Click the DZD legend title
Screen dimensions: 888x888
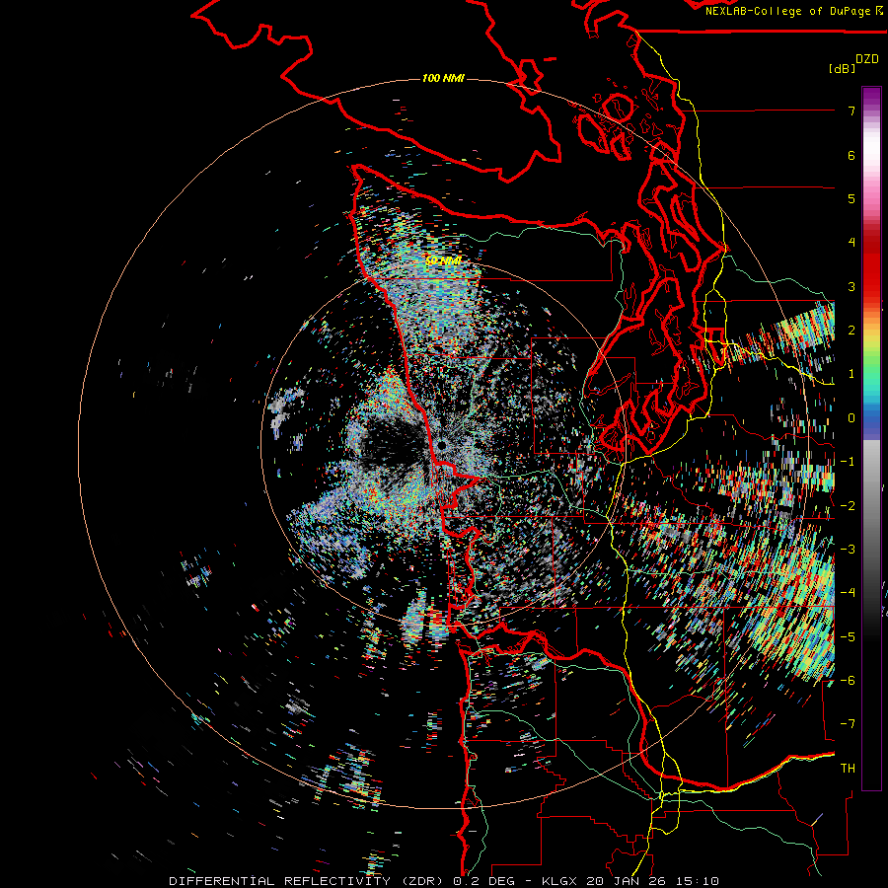867,59
